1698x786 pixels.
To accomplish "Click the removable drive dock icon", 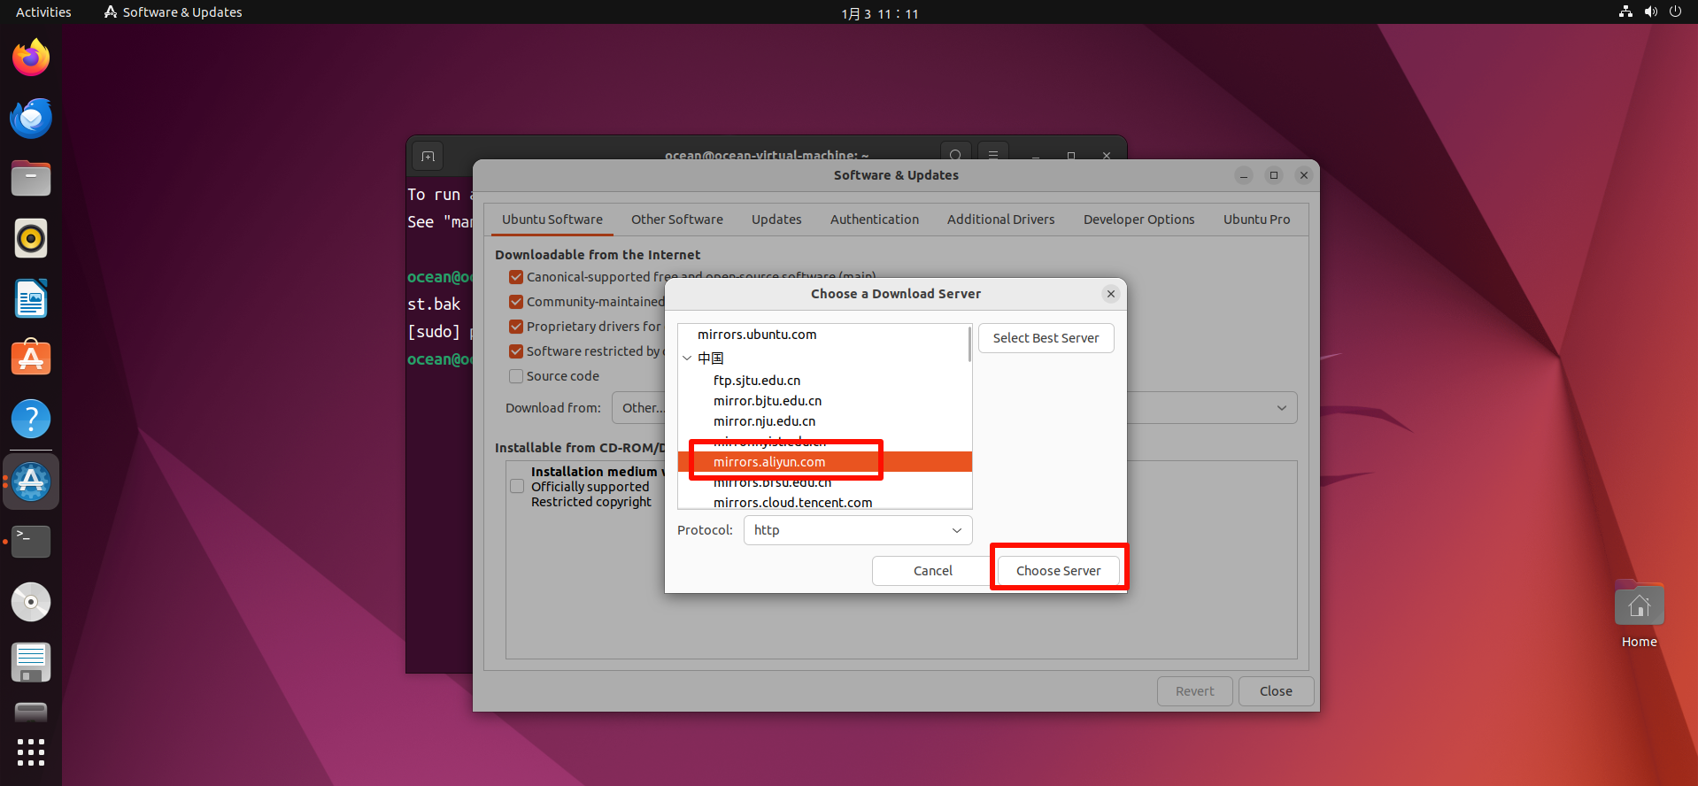I will click(x=31, y=712).
